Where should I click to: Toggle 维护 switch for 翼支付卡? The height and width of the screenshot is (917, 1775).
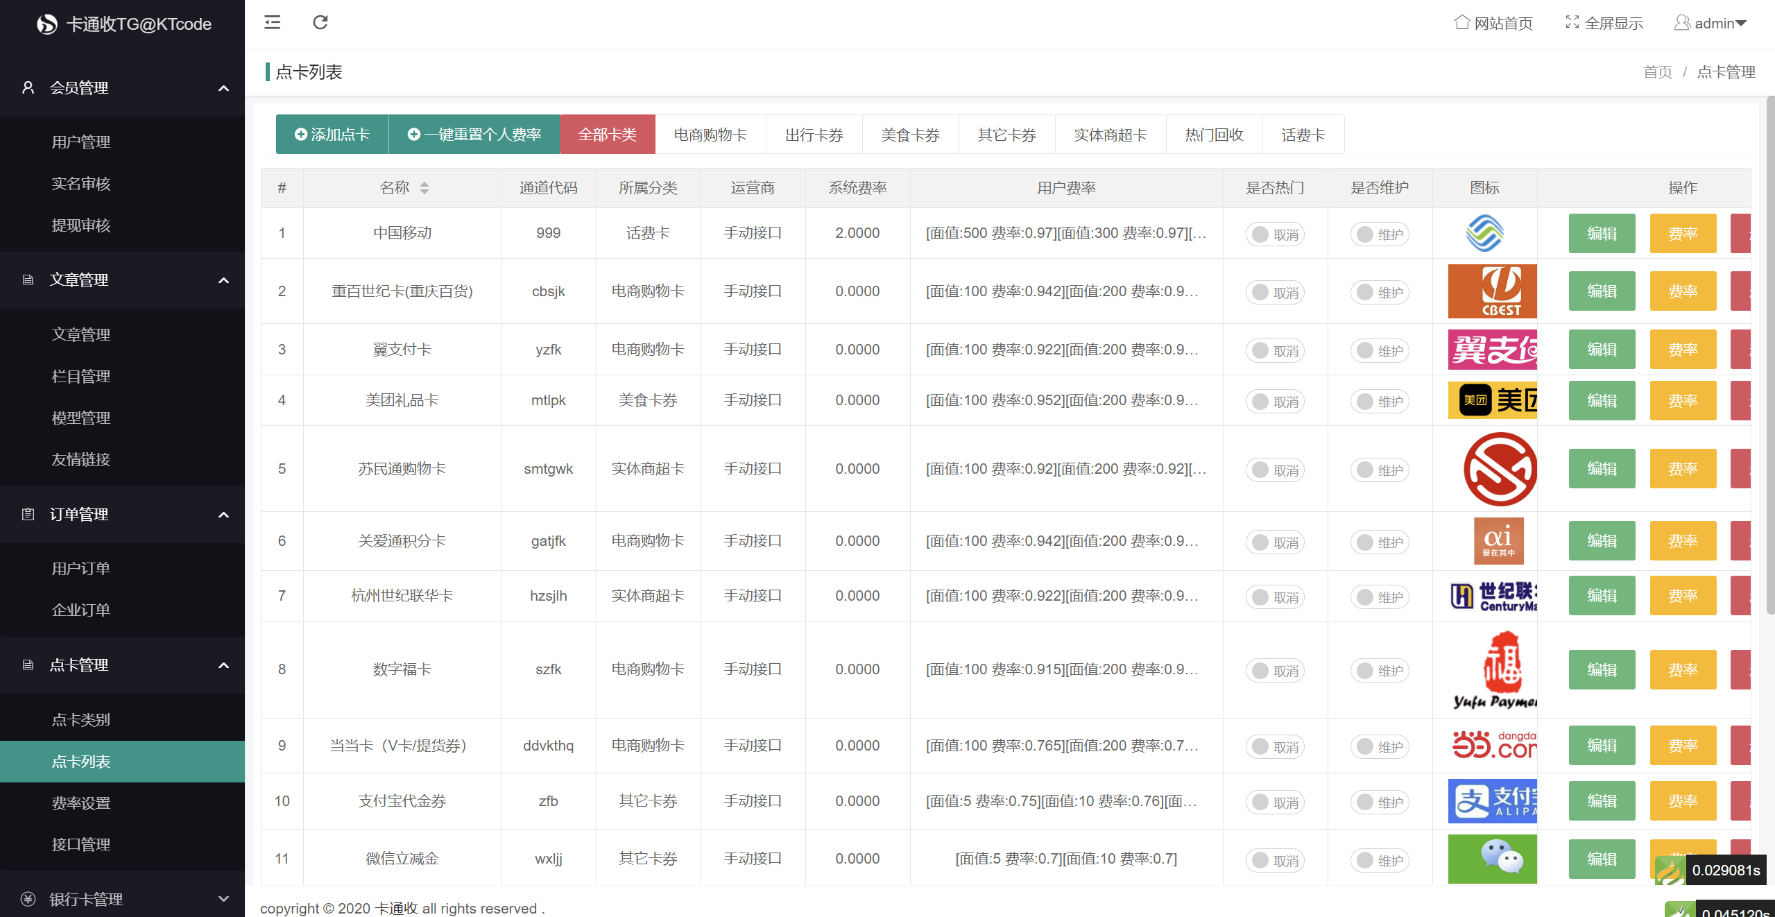1379,351
